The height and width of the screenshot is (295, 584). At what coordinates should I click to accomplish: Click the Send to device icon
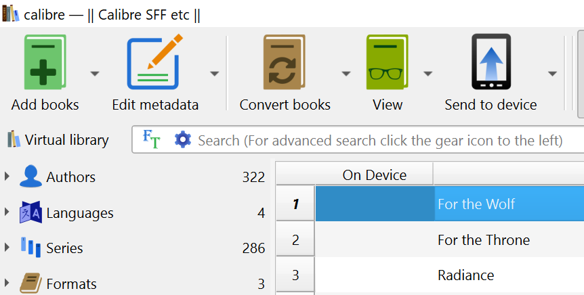491,62
